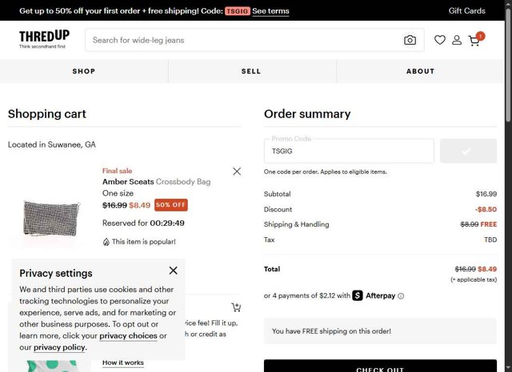Click the Order summary heading

(307, 114)
